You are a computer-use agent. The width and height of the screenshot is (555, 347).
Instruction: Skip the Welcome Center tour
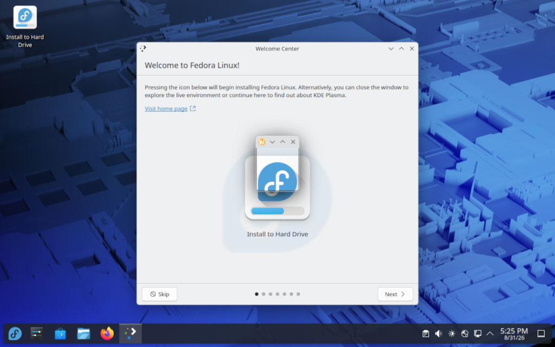(x=160, y=294)
